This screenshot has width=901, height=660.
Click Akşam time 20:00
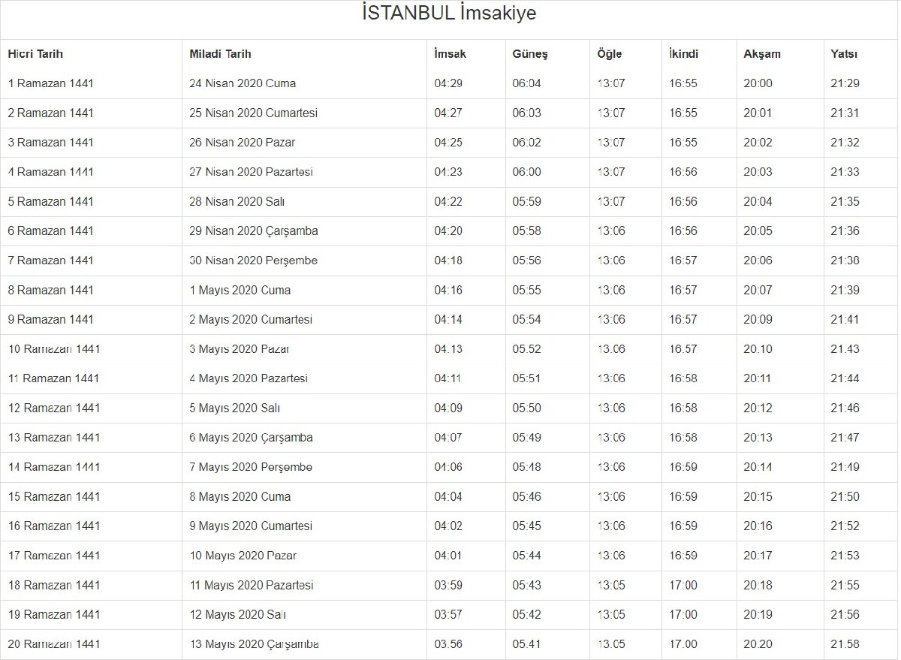pos(758,83)
